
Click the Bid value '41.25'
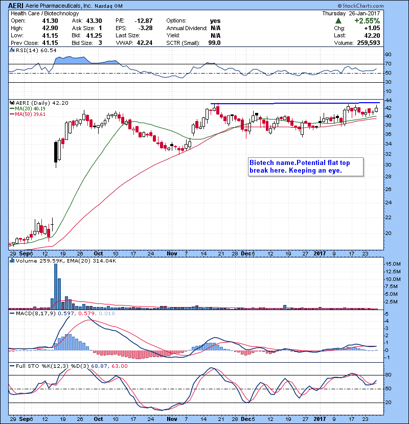[x=94, y=35]
